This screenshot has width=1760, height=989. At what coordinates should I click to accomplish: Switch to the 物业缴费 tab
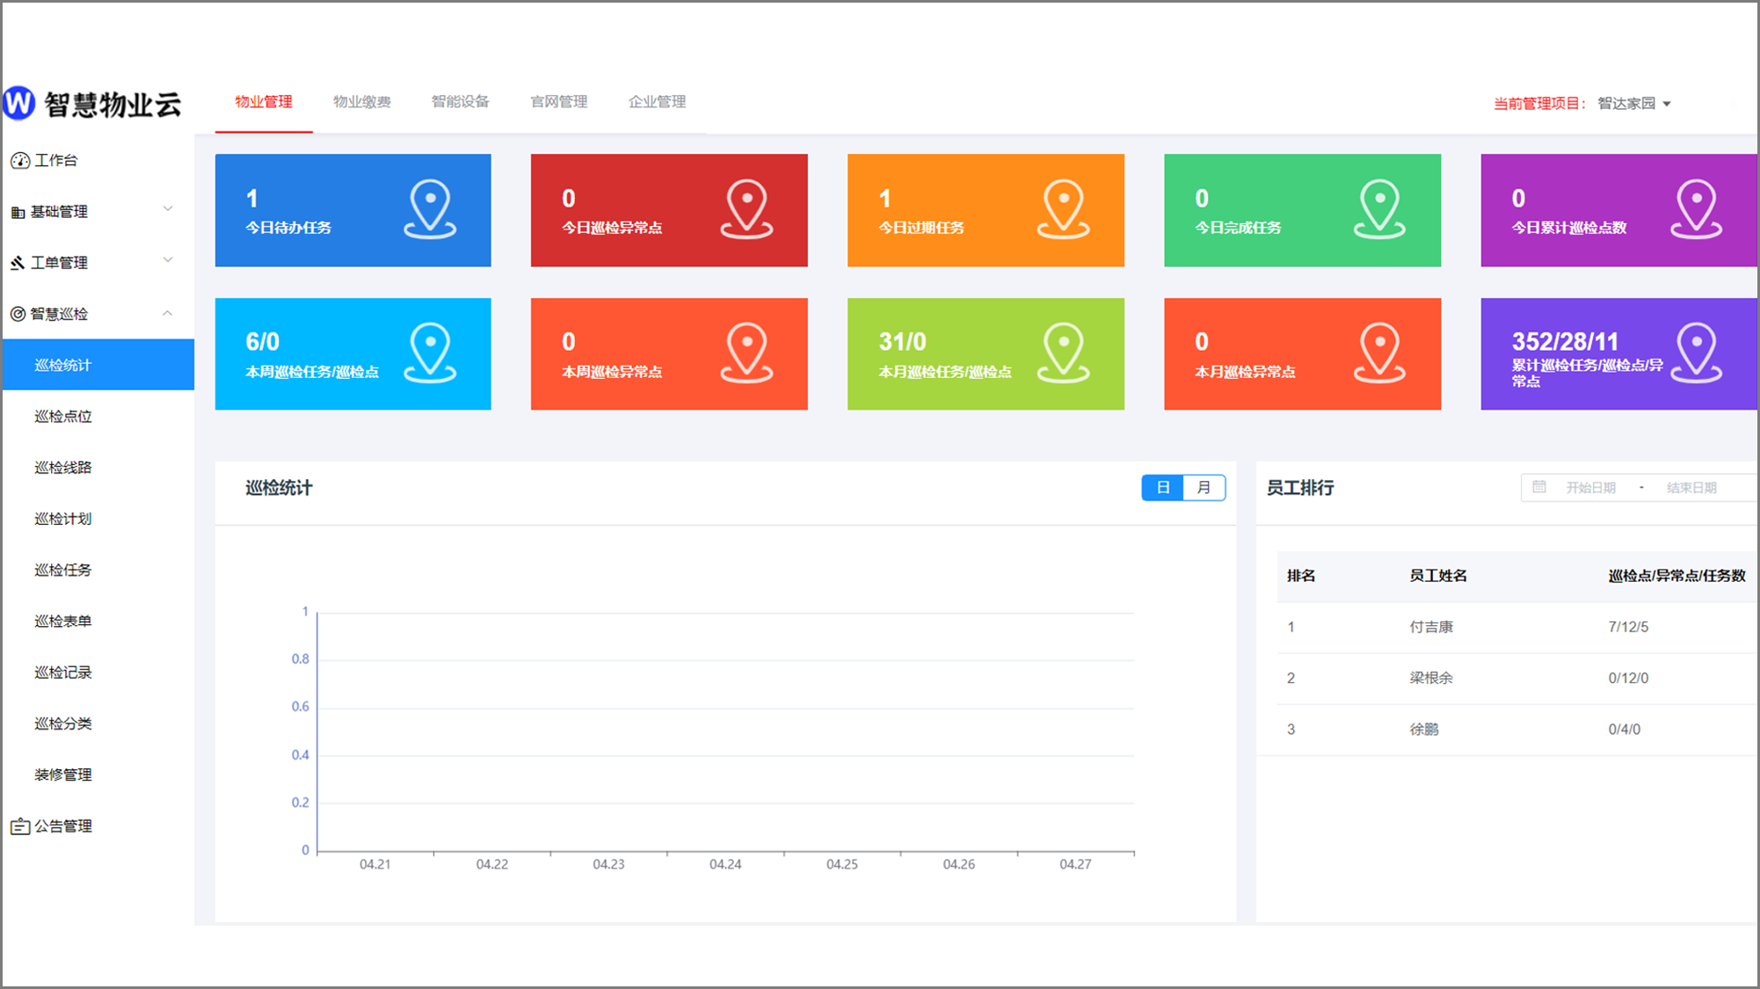click(361, 102)
